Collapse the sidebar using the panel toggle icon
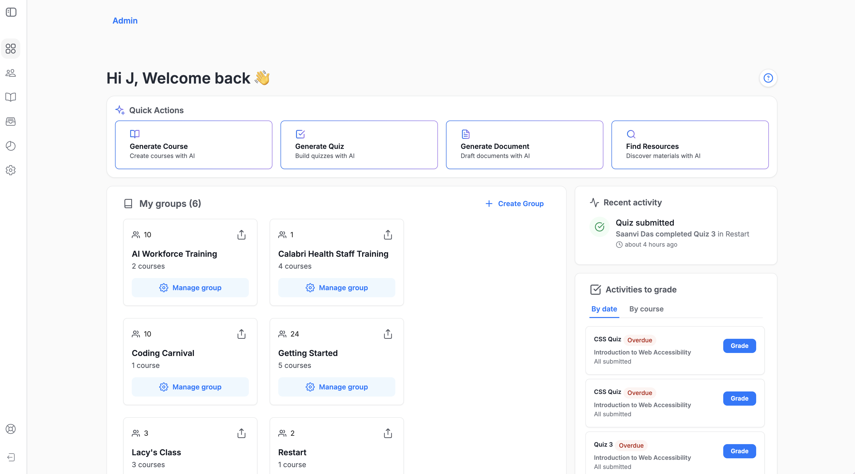The image size is (855, 474). pyautogui.click(x=11, y=12)
